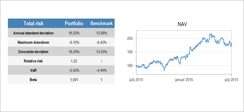Select the Portfolio column header
Viewport: 244px width, 112px height.
(x=74, y=24)
